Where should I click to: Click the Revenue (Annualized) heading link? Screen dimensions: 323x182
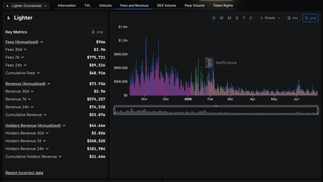[25, 84]
